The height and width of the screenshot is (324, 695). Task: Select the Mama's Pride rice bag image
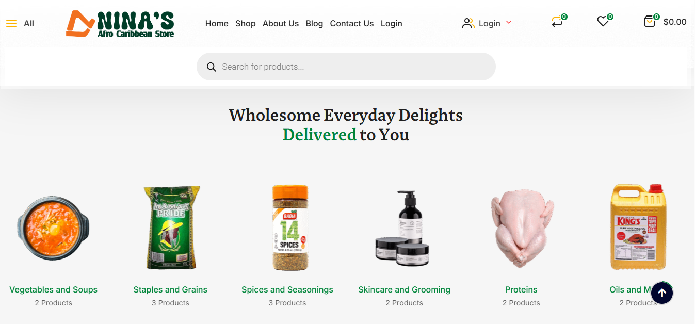(171, 228)
